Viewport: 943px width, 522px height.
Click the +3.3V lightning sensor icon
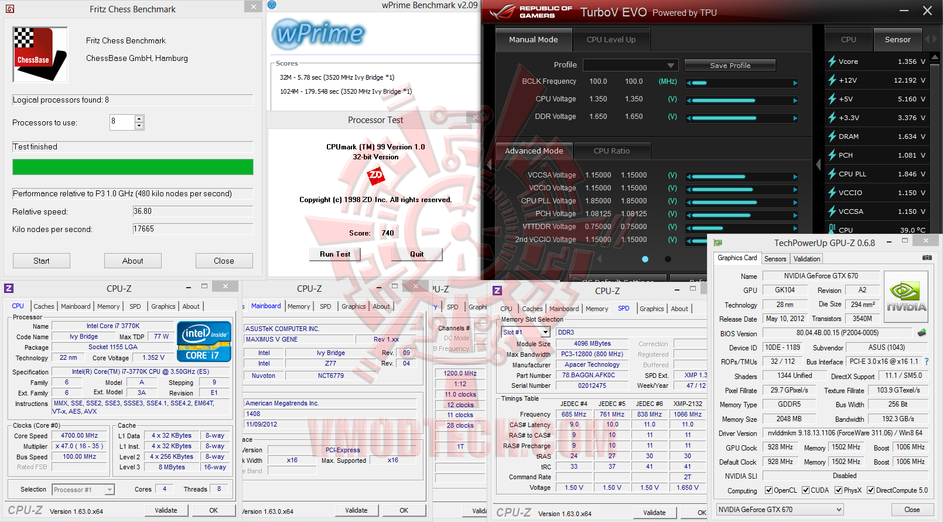click(x=832, y=117)
